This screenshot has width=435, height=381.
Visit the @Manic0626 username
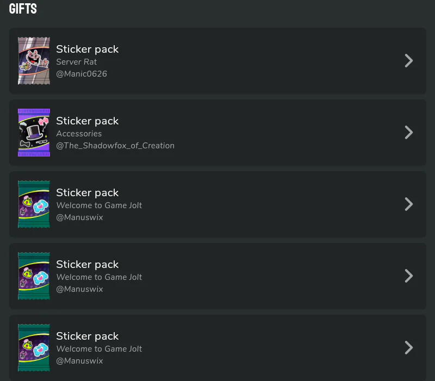click(x=82, y=74)
